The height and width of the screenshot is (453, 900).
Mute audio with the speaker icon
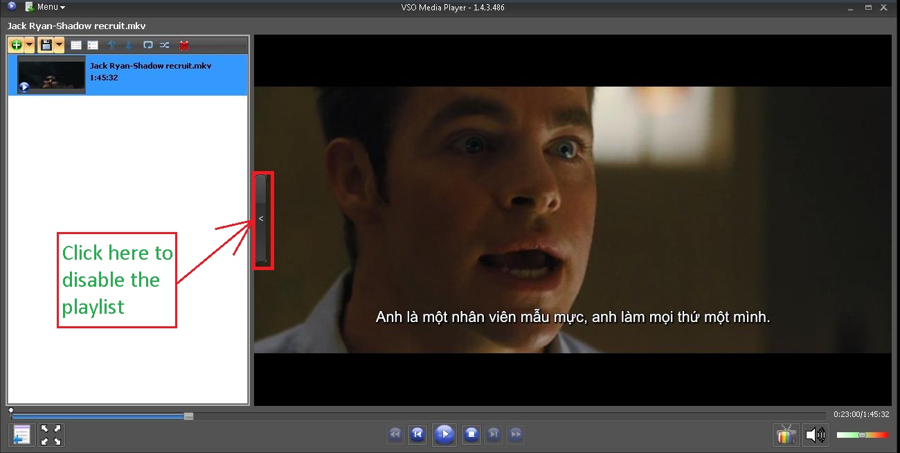(x=816, y=435)
